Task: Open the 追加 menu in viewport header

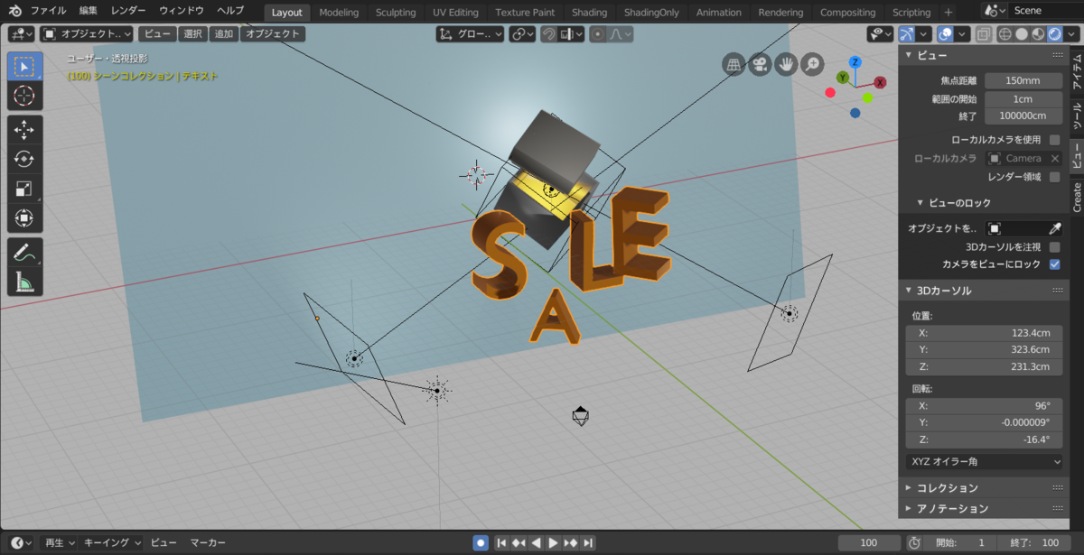Action: tap(224, 34)
